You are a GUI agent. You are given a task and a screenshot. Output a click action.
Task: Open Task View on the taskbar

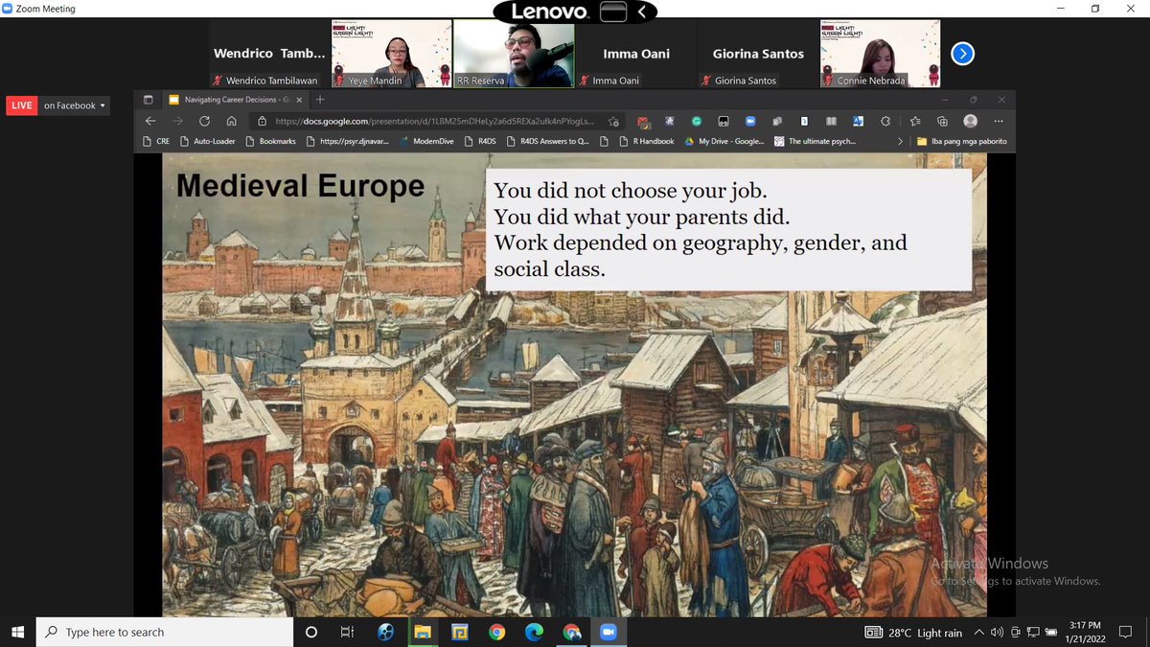[347, 632]
